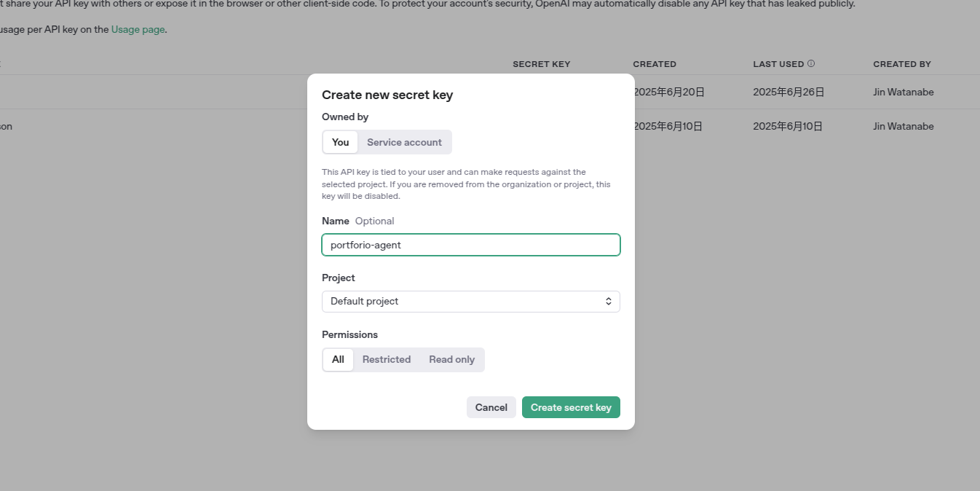The height and width of the screenshot is (491, 980).
Task: Click the Create secret key button
Action: pos(571,407)
